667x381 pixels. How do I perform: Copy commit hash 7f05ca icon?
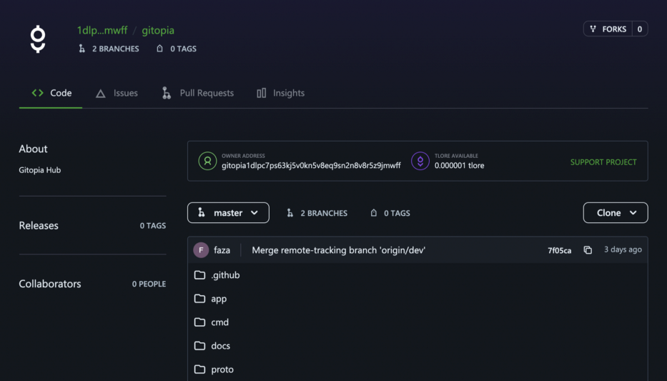tap(588, 250)
